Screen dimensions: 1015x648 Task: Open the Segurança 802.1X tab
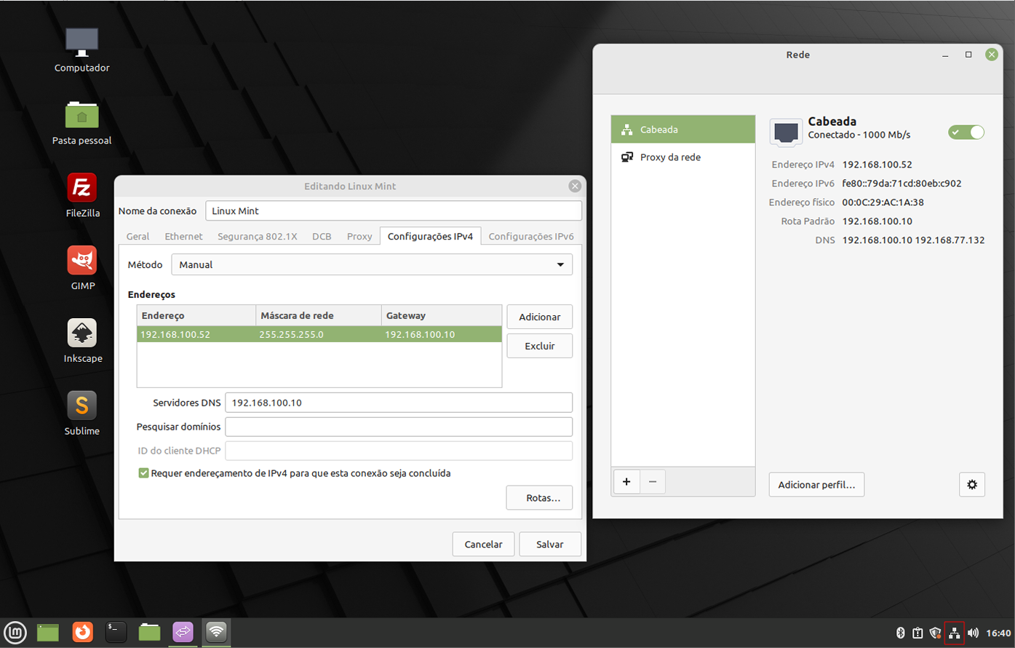tap(257, 237)
